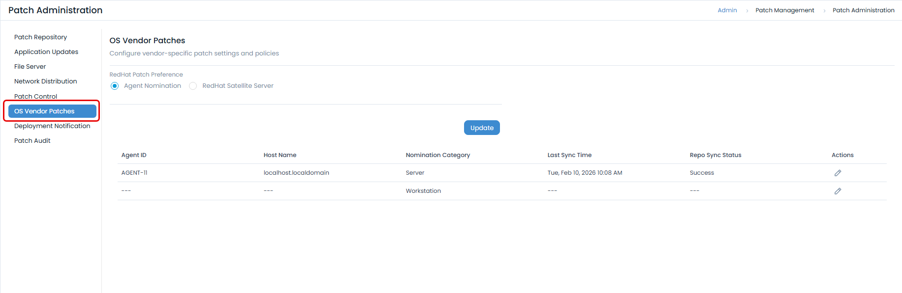Open Deployment Notification settings
The height and width of the screenshot is (293, 902).
click(52, 126)
